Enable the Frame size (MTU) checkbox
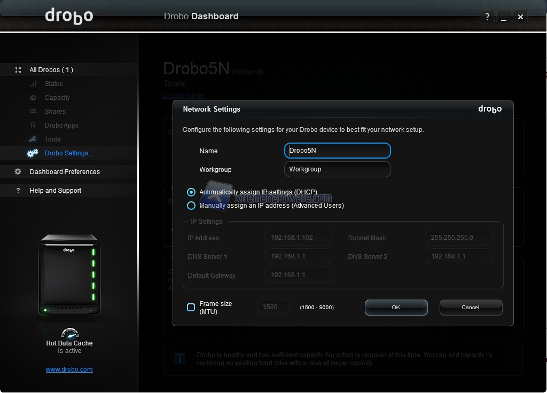Image resolution: width=547 pixels, height=393 pixels. coord(191,307)
